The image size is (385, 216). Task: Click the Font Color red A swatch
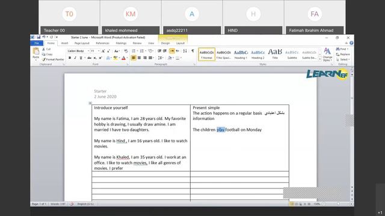(x=123, y=58)
